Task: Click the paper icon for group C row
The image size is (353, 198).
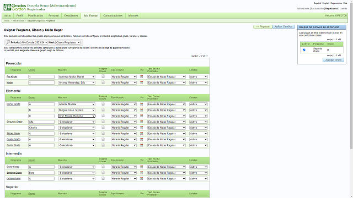Action: coord(103,116)
